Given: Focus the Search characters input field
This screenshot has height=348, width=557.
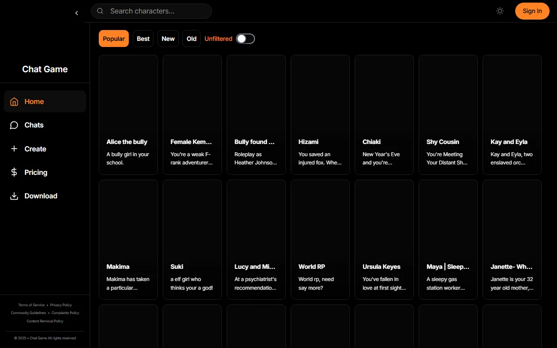Looking at the screenshot, I should [157, 11].
